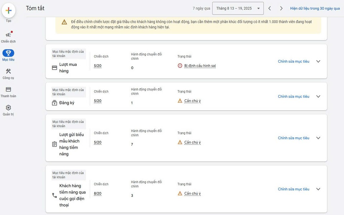Go to previous date range arrow
The image size is (344, 215).
270,8
